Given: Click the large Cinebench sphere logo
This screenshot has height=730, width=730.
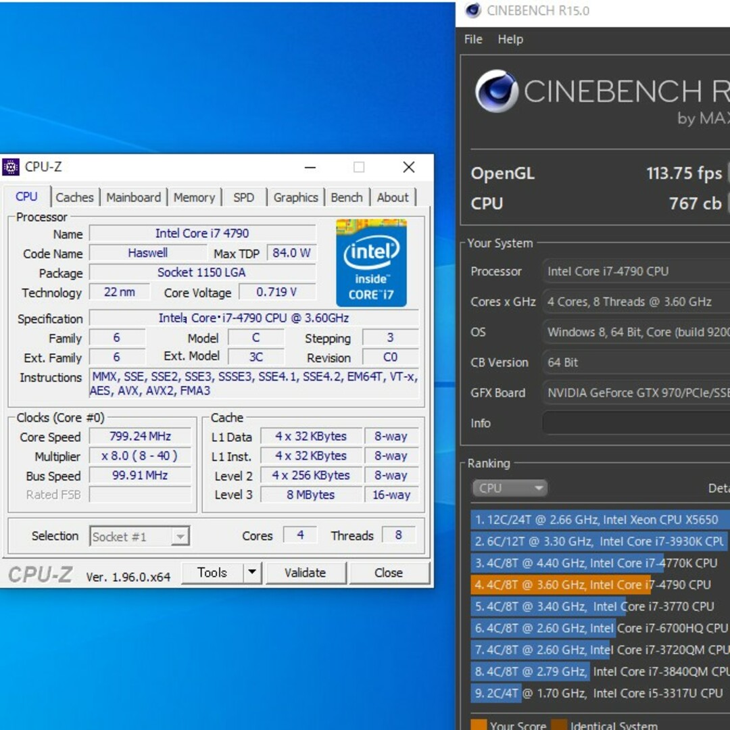Looking at the screenshot, I should point(496,91).
